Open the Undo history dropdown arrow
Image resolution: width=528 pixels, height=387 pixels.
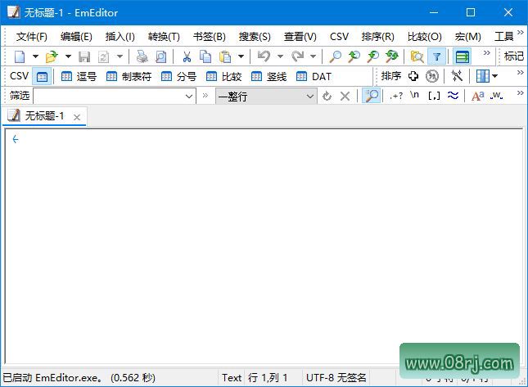(280, 56)
